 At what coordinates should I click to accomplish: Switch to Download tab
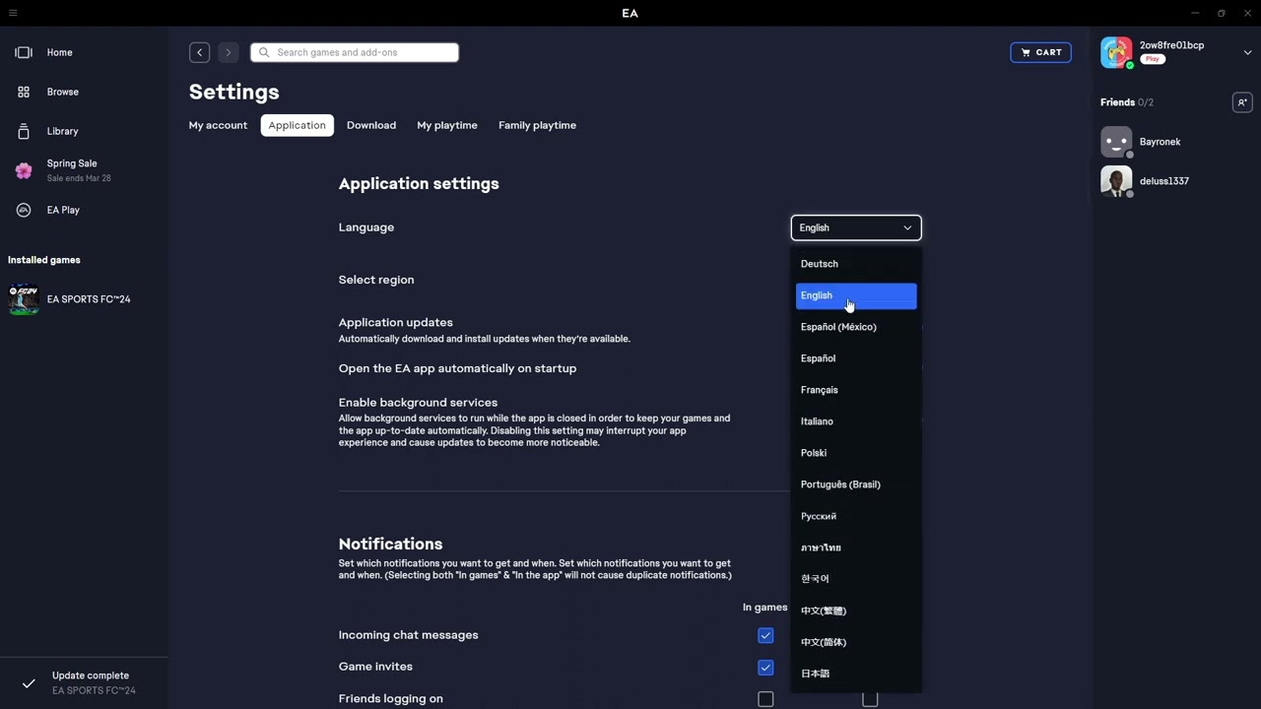coord(371,125)
